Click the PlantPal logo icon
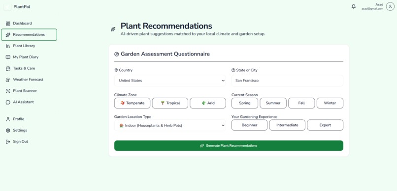The height and width of the screenshot is (191, 397). coord(7,7)
